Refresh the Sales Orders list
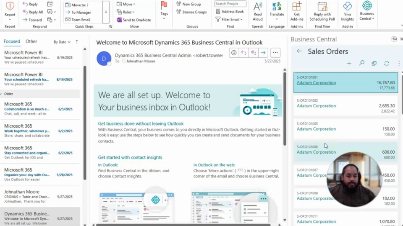Viewport: 403px width, 226px height. [x=387, y=63]
